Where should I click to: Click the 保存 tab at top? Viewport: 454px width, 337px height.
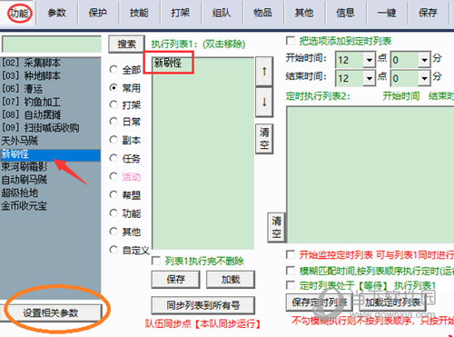[x=428, y=13]
